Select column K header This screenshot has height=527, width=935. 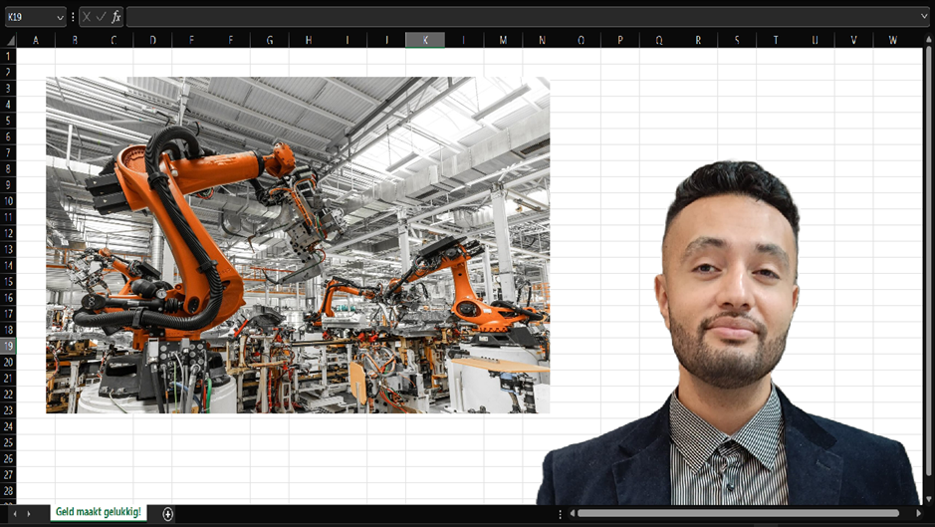pos(425,40)
